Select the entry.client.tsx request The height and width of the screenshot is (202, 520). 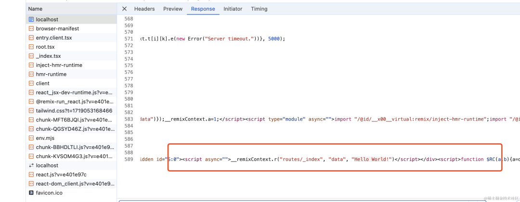click(71, 38)
